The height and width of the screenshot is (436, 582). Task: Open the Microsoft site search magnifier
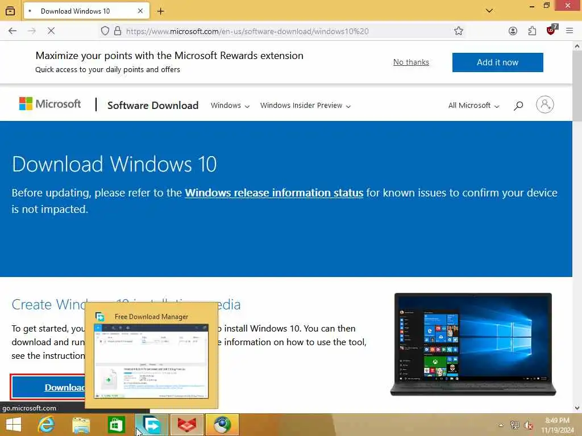518,106
